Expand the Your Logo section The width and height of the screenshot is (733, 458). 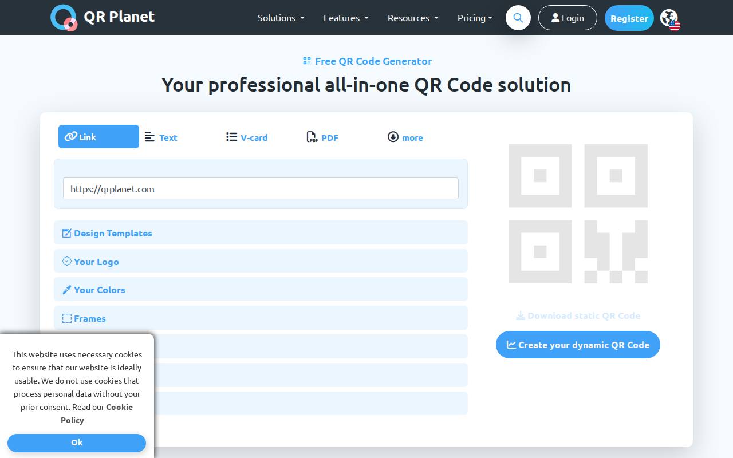[x=261, y=261]
